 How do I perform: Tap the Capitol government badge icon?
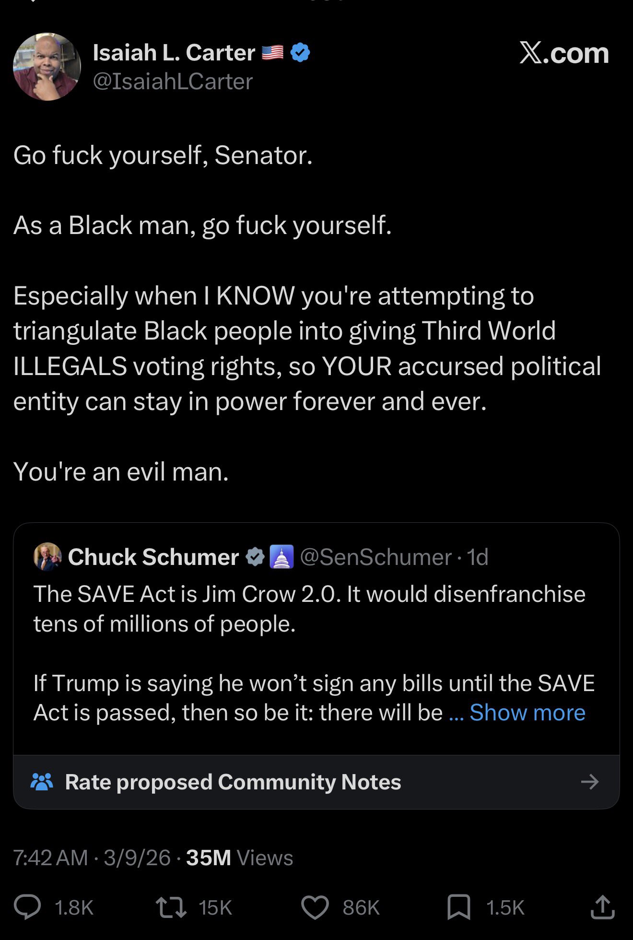click(x=281, y=557)
